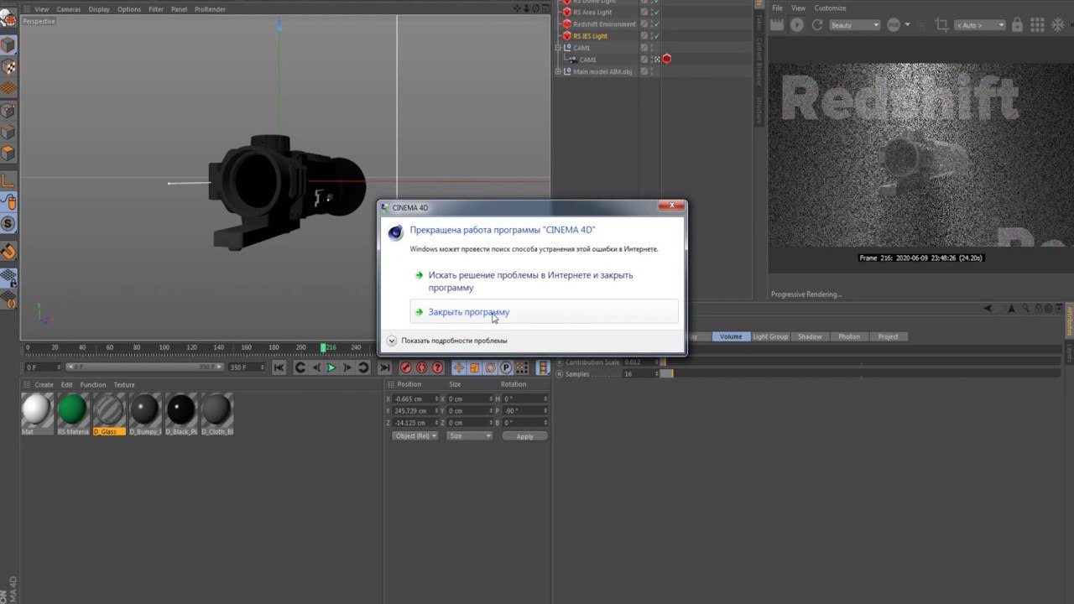1074x604 pixels.
Task: Toggle the lock icon in RenderView
Action: click(1016, 25)
